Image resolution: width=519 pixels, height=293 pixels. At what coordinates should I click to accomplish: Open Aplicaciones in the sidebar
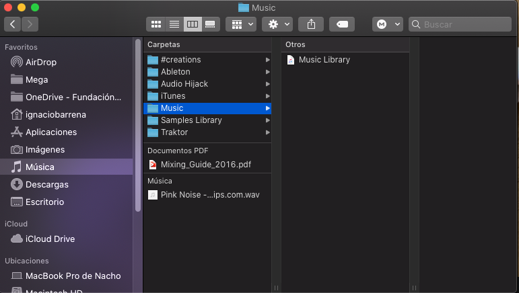pos(66,132)
